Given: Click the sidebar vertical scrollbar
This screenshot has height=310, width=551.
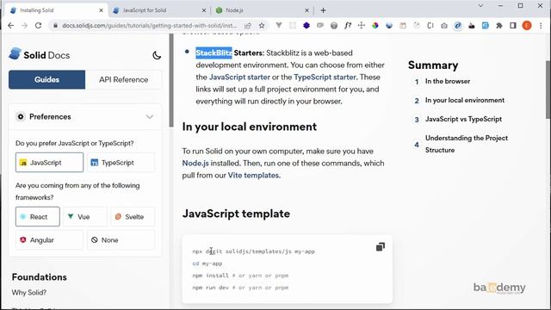Looking at the screenshot, I should click(x=171, y=80).
